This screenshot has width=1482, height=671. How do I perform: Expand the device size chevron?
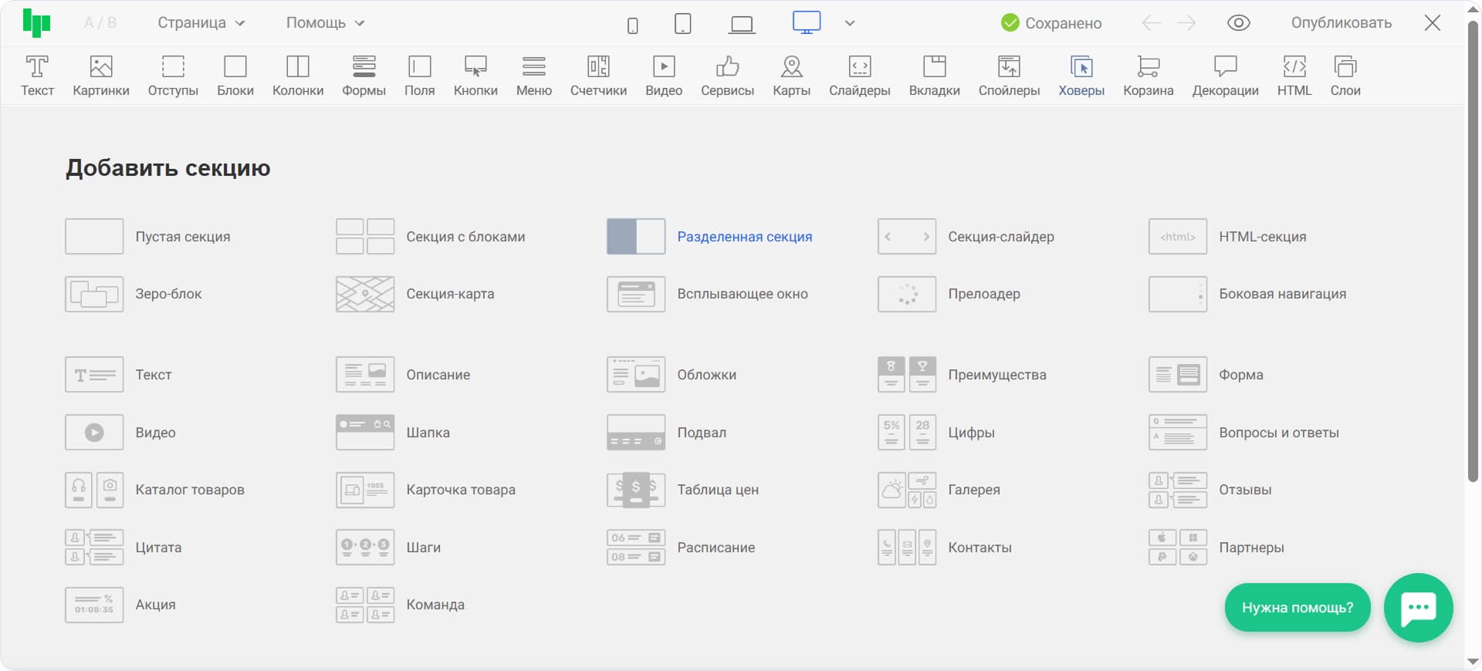click(x=850, y=23)
